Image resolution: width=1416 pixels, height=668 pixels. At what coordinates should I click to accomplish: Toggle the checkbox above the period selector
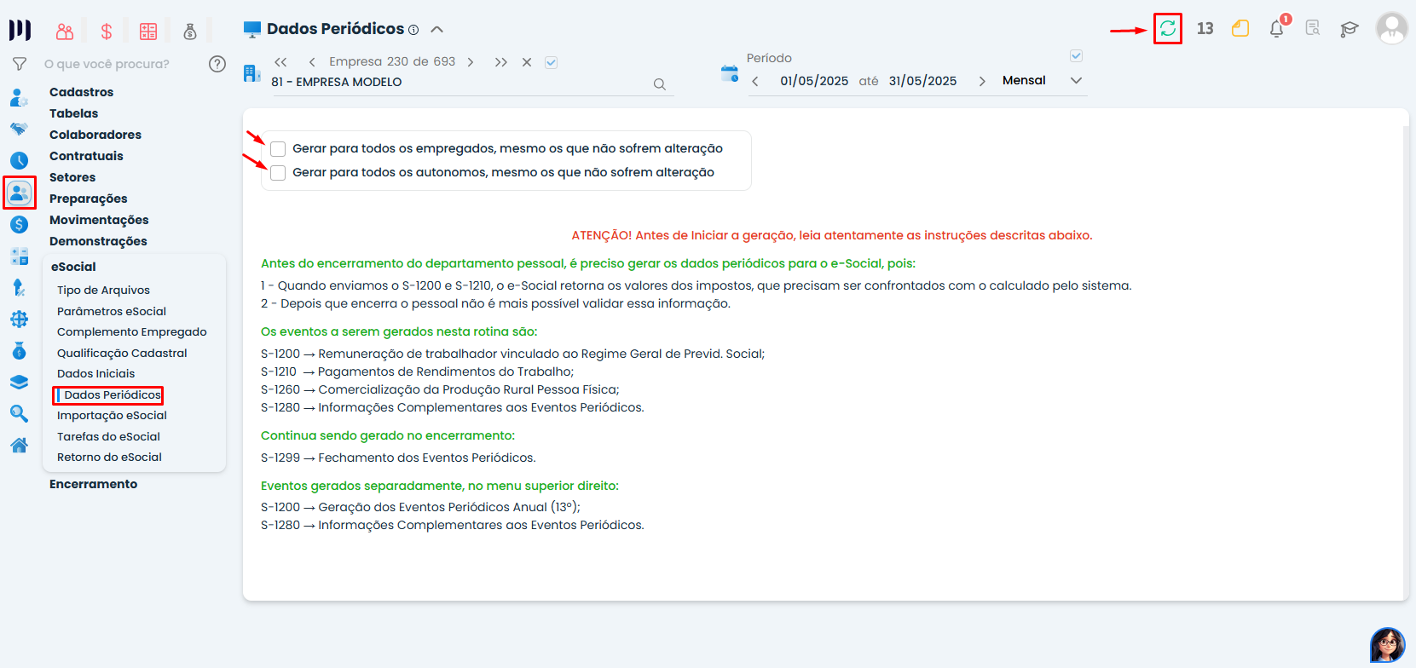[1076, 55]
